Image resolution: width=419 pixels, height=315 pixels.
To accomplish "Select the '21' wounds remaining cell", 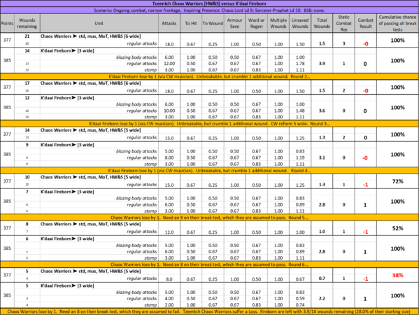I will 27,36.
